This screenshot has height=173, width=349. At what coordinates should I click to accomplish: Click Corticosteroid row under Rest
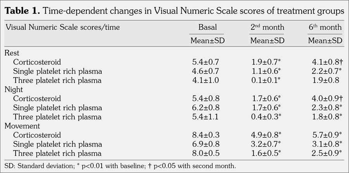point(37,62)
